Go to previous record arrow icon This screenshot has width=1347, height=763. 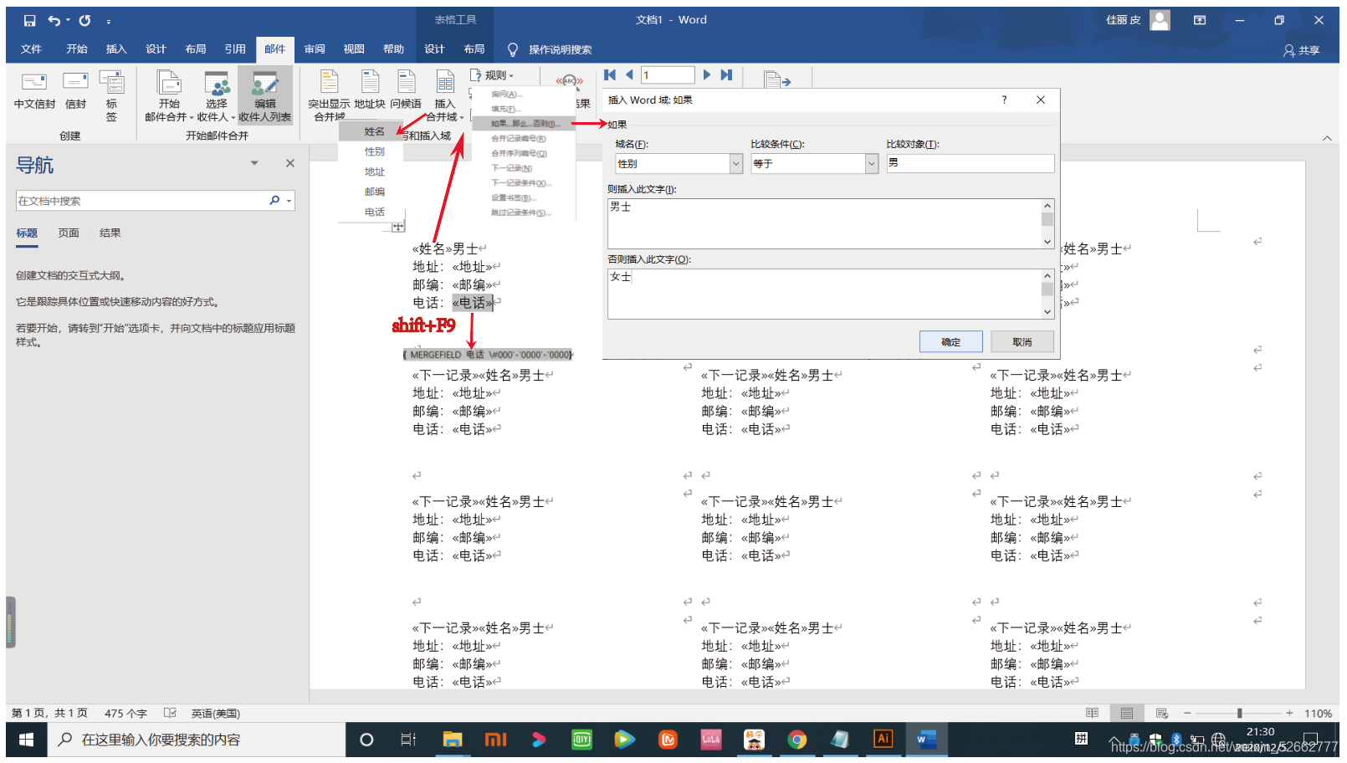[x=629, y=75]
